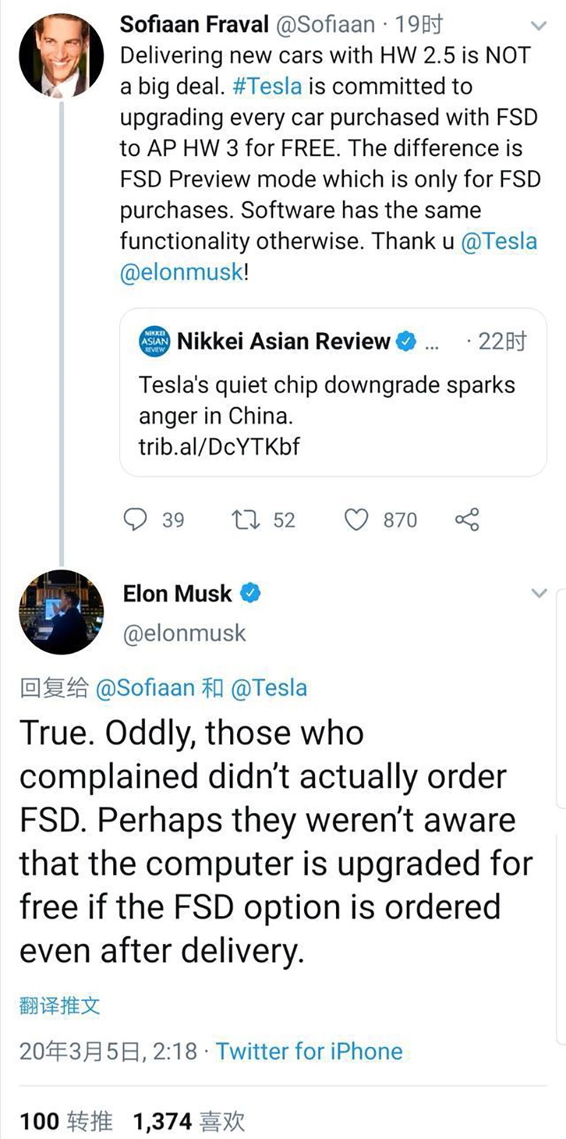Open @Tesla mention in reply line
This screenshot has height=1139, width=566.
(x=269, y=688)
